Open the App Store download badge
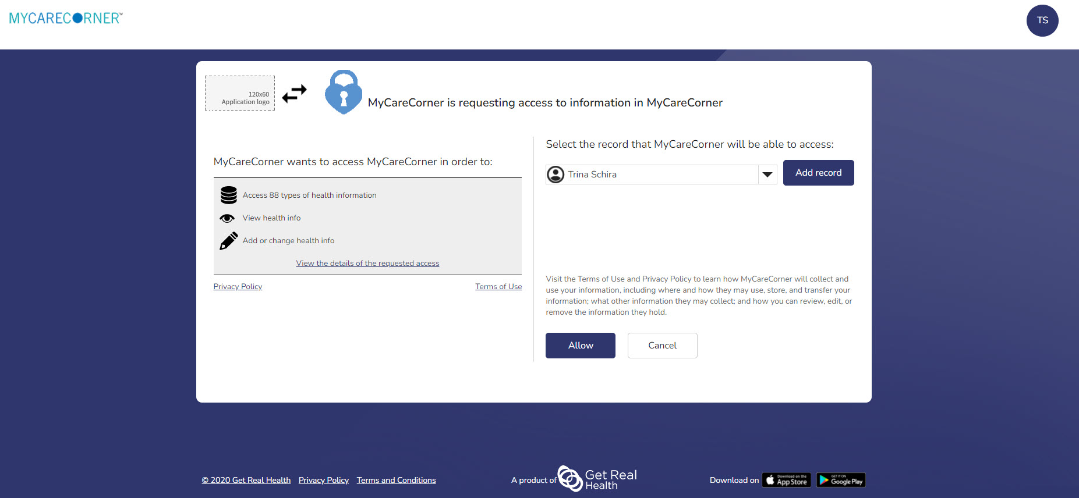The image size is (1079, 498). click(786, 480)
